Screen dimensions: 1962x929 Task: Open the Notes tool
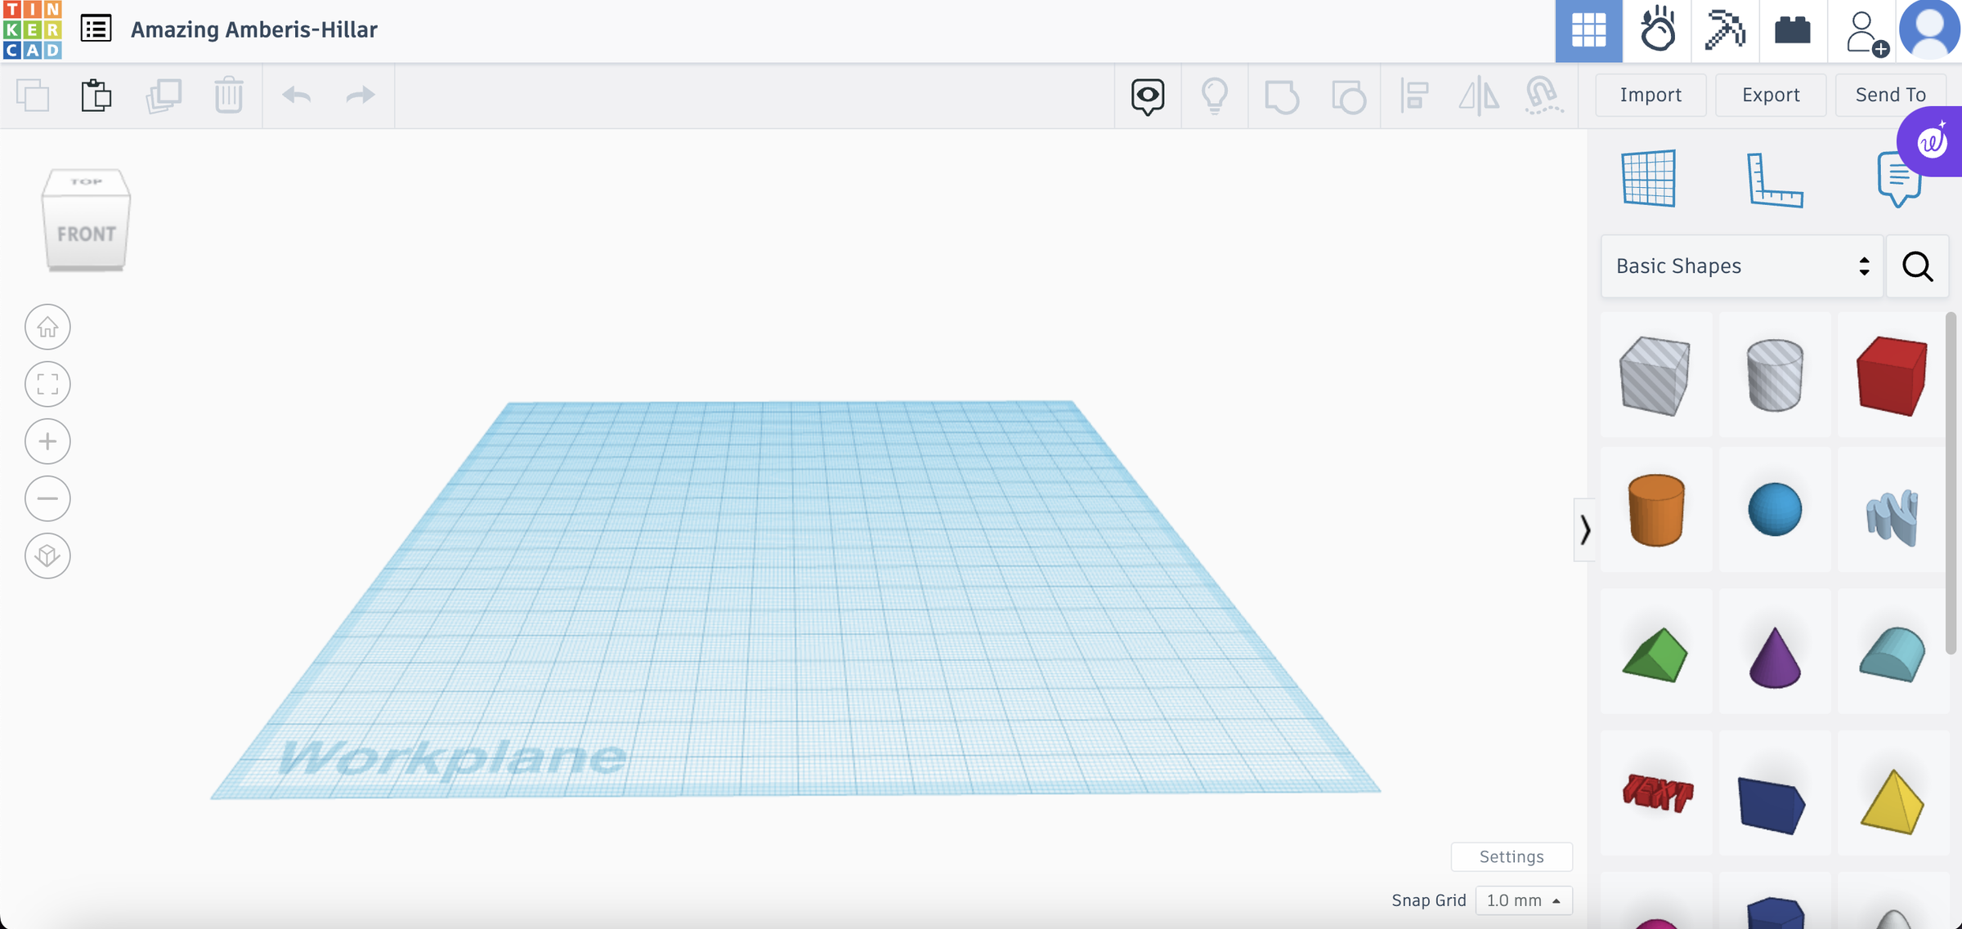(x=1898, y=178)
